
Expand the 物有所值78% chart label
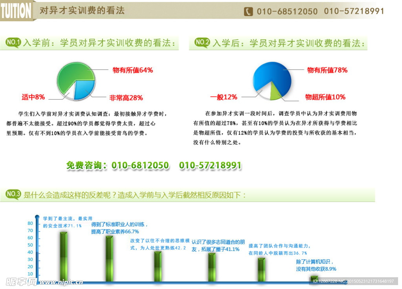pyautogui.click(x=327, y=71)
